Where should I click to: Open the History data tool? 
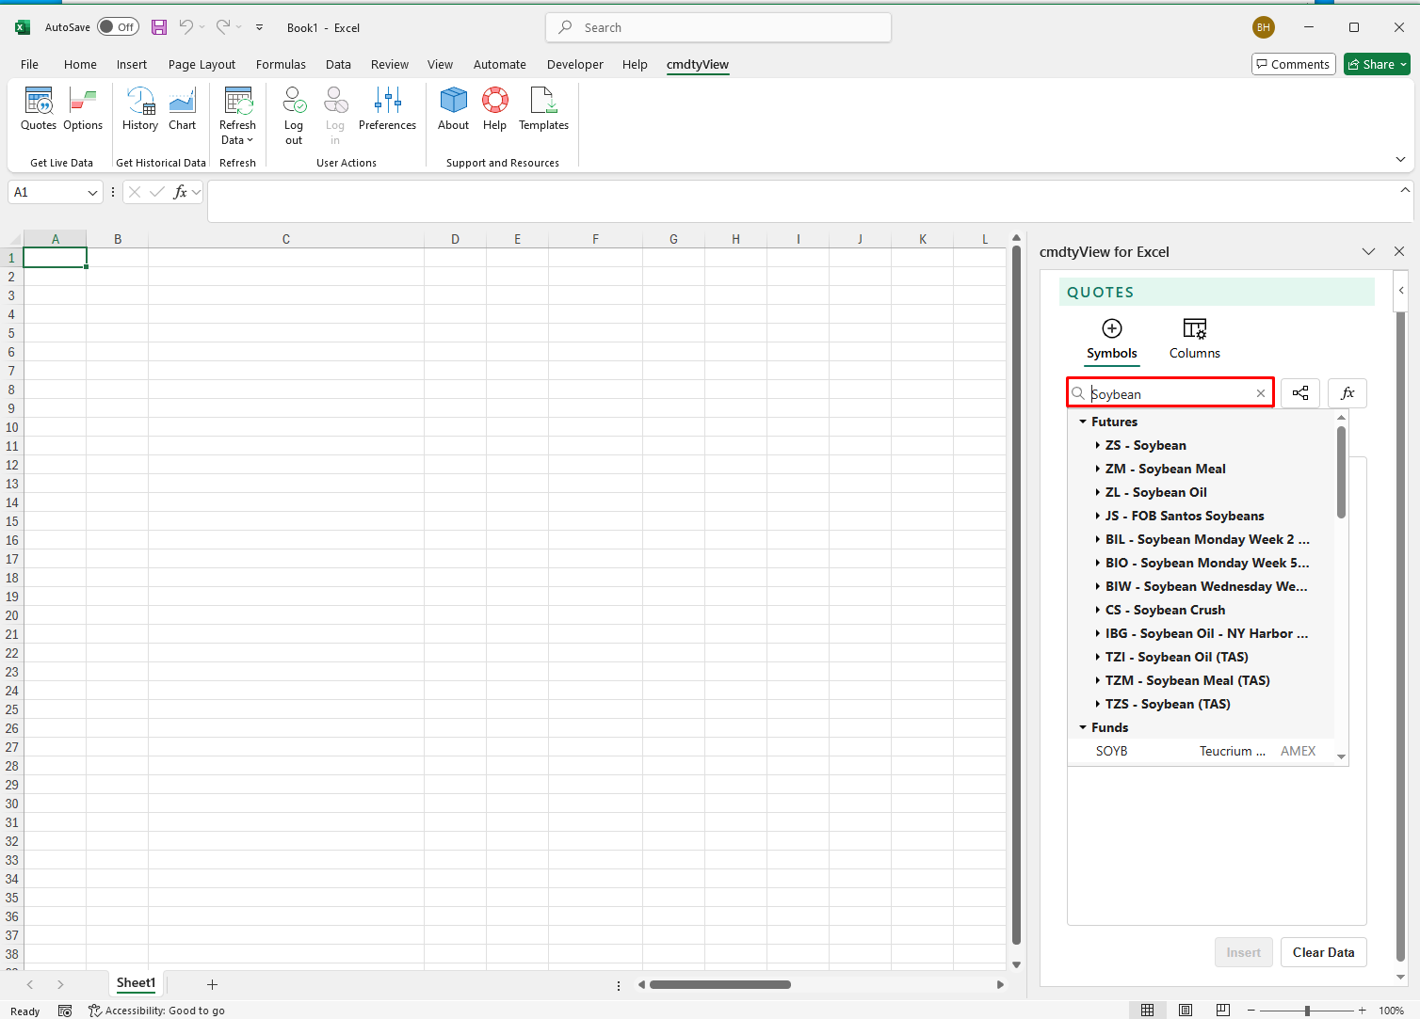coord(140,109)
